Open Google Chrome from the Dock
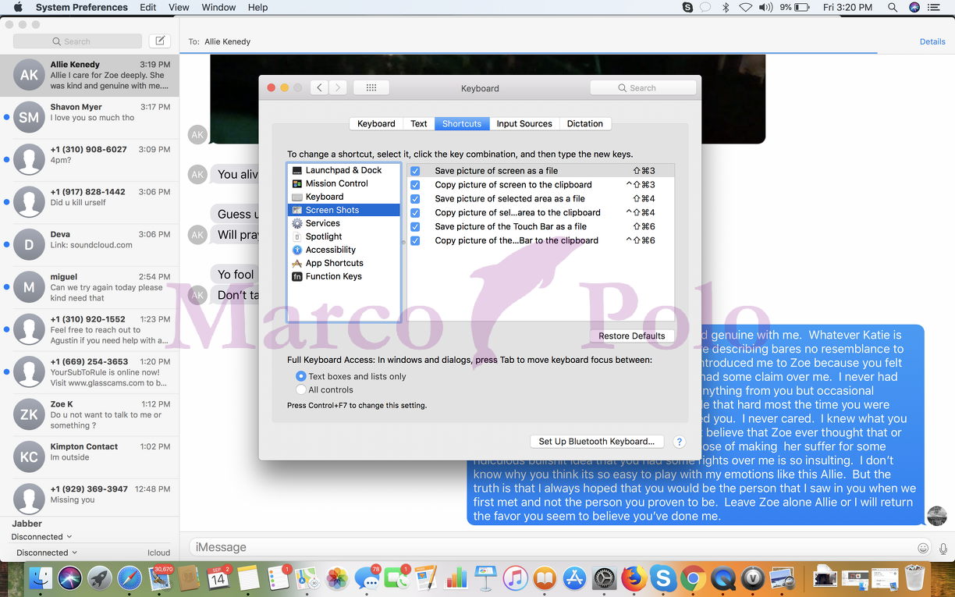Viewport: 955px width, 597px height. (693, 578)
